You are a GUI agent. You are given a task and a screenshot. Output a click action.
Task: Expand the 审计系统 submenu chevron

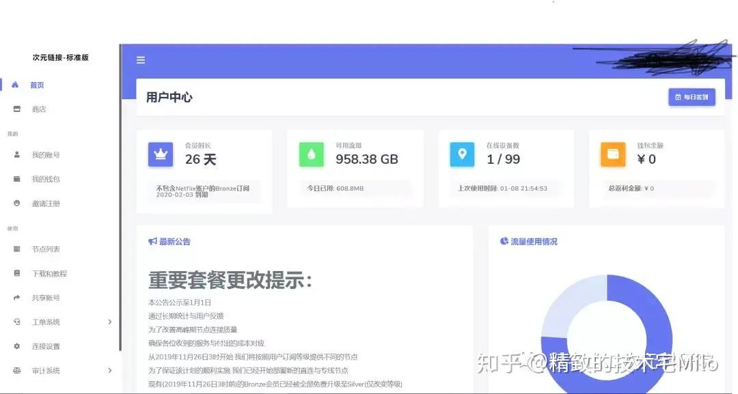coord(109,371)
